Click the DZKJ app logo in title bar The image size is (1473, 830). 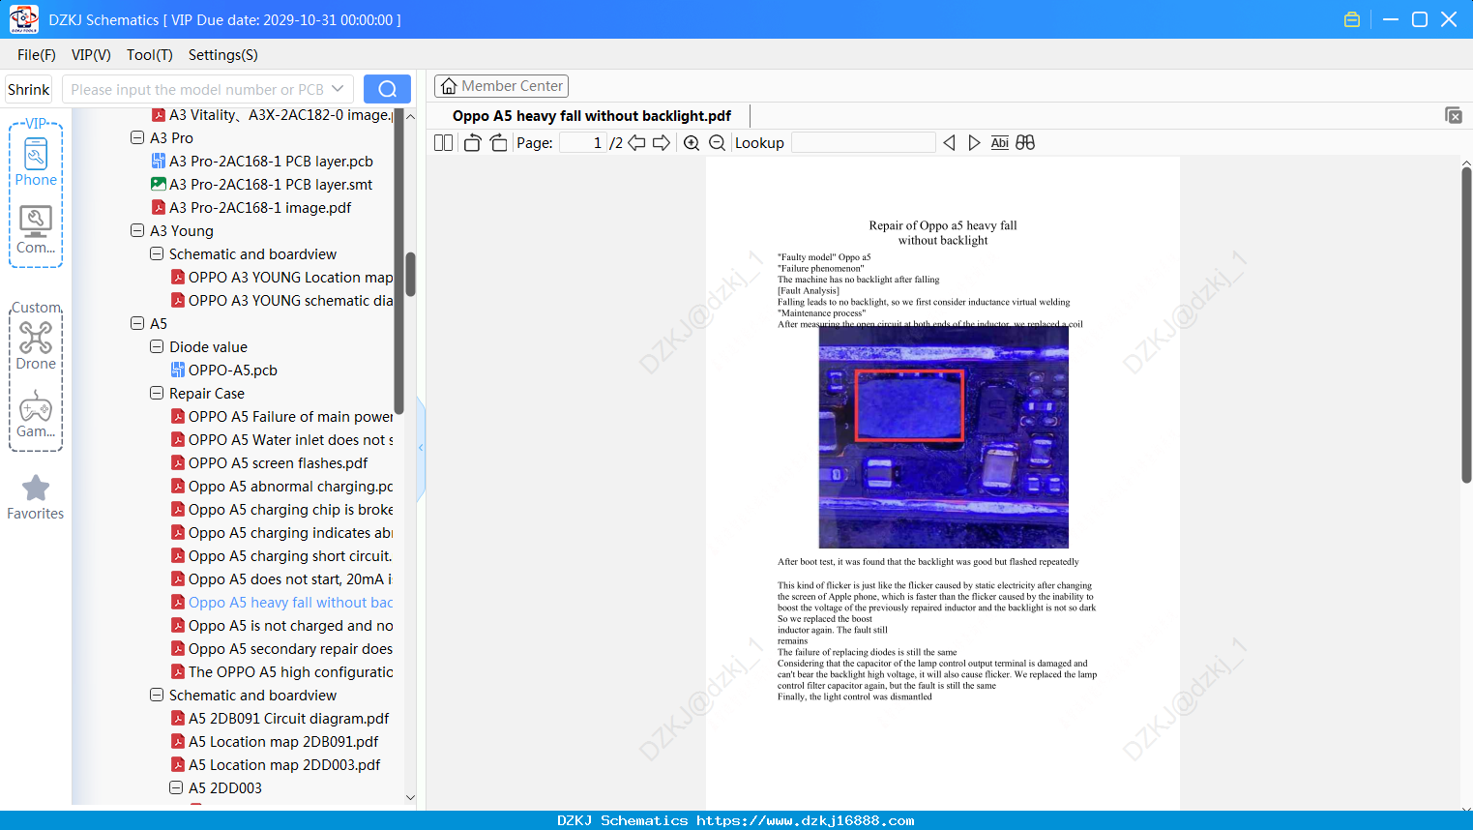tap(23, 19)
